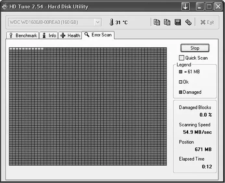The image size is (225, 183).
Task: Click the Exit button with X icon
Action: [x=207, y=22]
